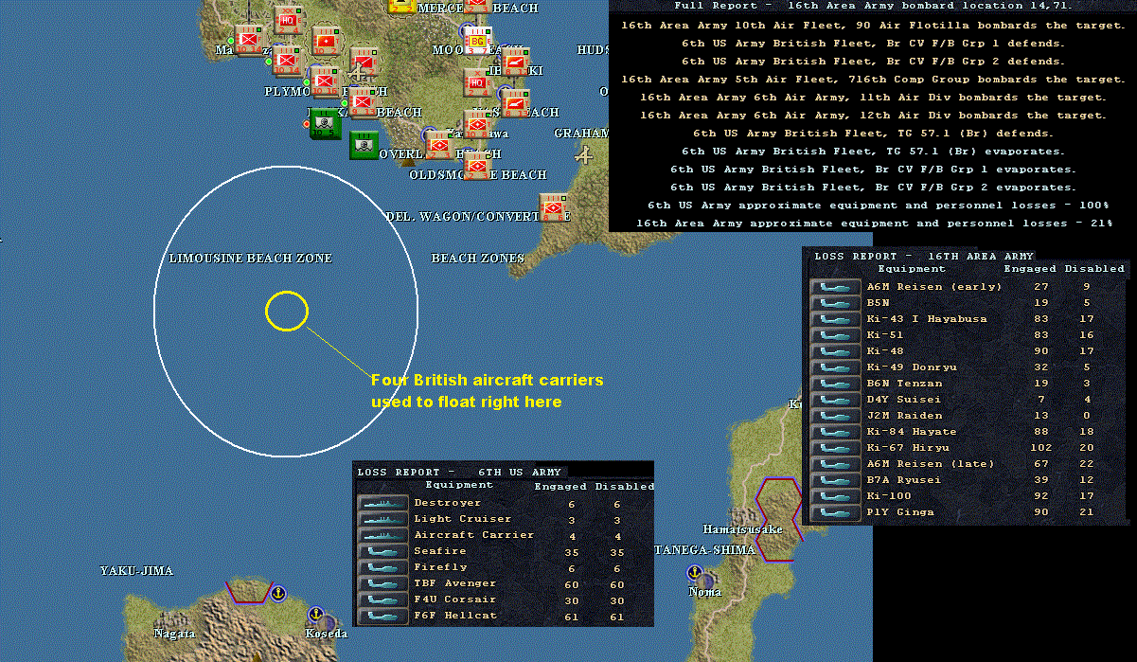Click the airfield plane icon near Graham
This screenshot has width=1137, height=662.
click(585, 152)
